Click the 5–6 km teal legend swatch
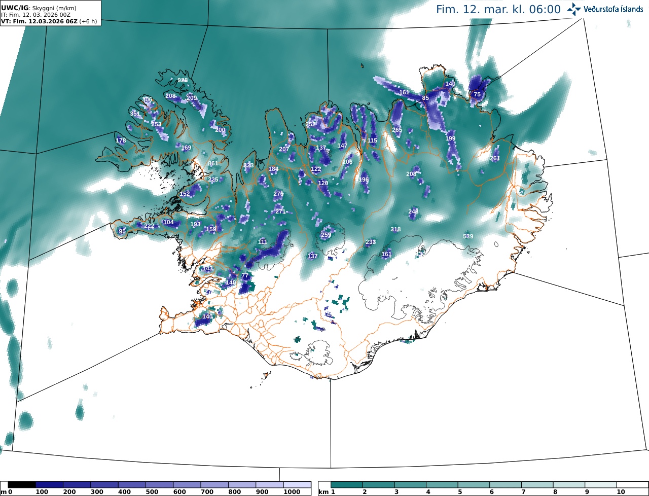The height and width of the screenshot is (496, 649). 474,485
